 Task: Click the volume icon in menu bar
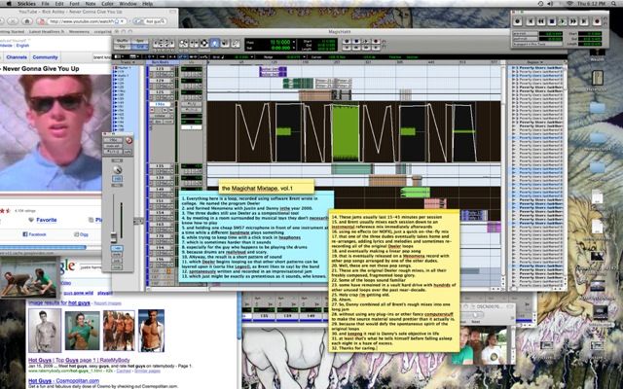[x=550, y=4]
